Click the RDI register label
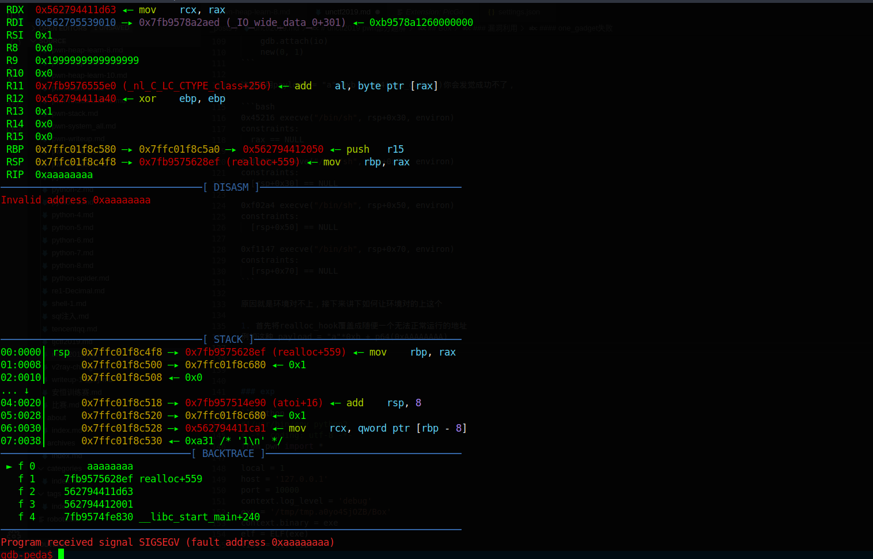The width and height of the screenshot is (873, 559). coord(15,22)
